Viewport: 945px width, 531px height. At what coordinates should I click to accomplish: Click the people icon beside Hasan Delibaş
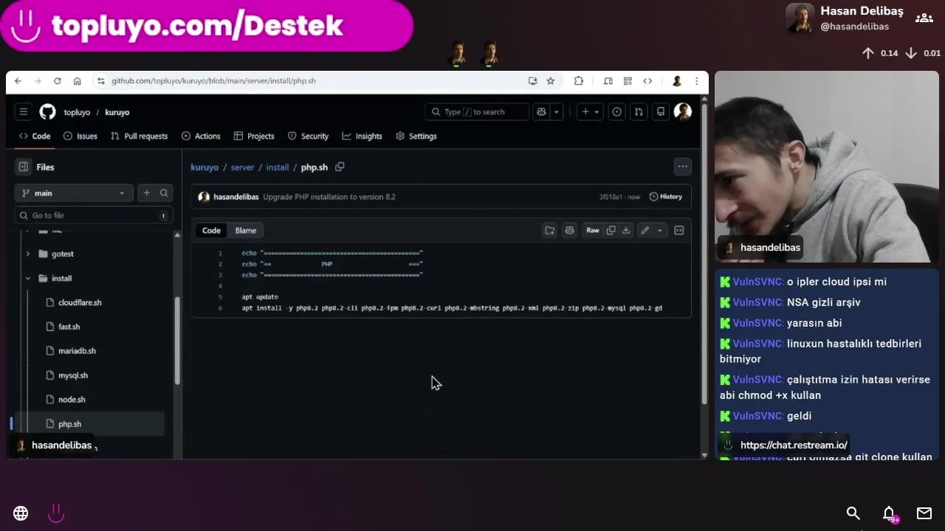click(924, 18)
